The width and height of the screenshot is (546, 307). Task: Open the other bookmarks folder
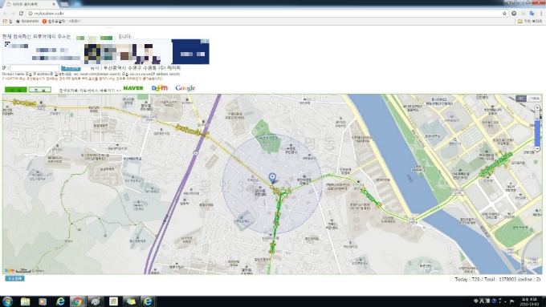pyautogui.click(x=530, y=21)
